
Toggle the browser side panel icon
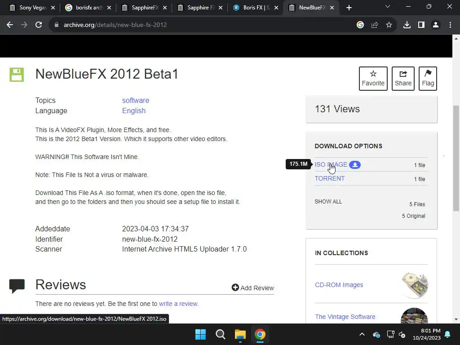pos(421,25)
